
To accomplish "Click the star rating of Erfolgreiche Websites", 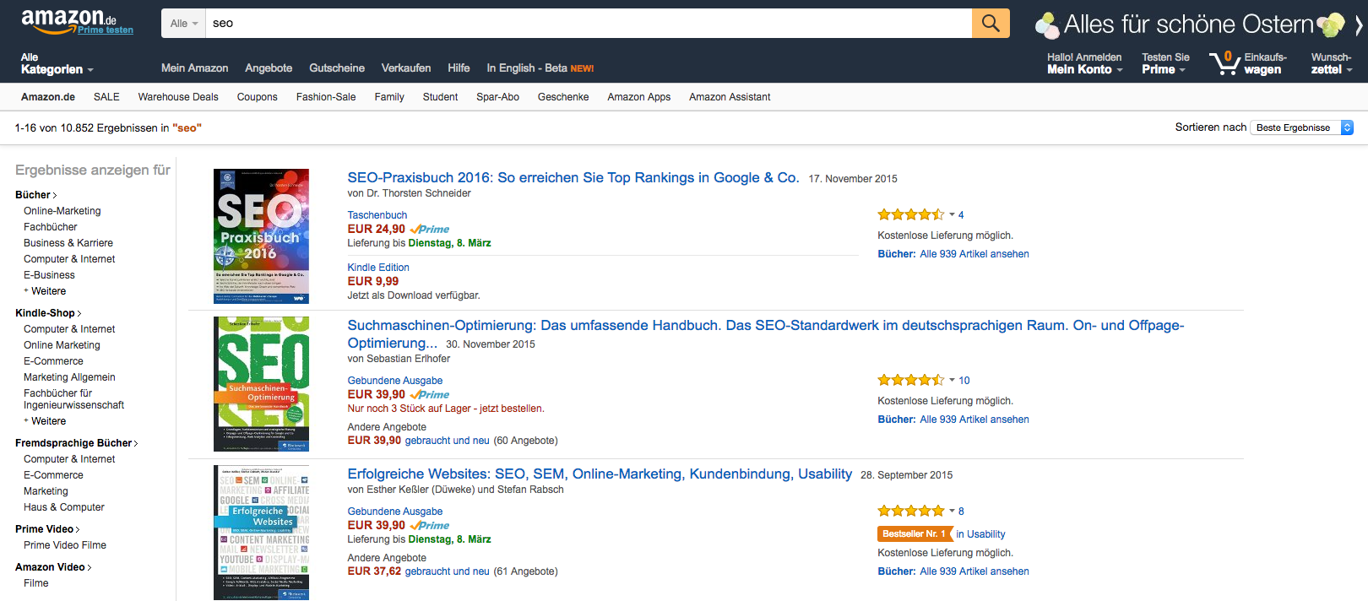I will coord(911,511).
